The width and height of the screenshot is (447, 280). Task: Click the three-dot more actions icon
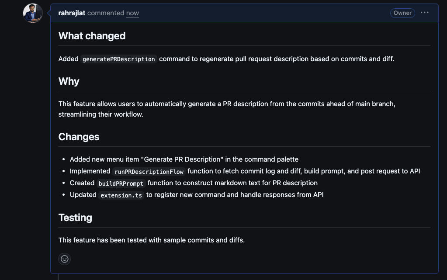[424, 13]
